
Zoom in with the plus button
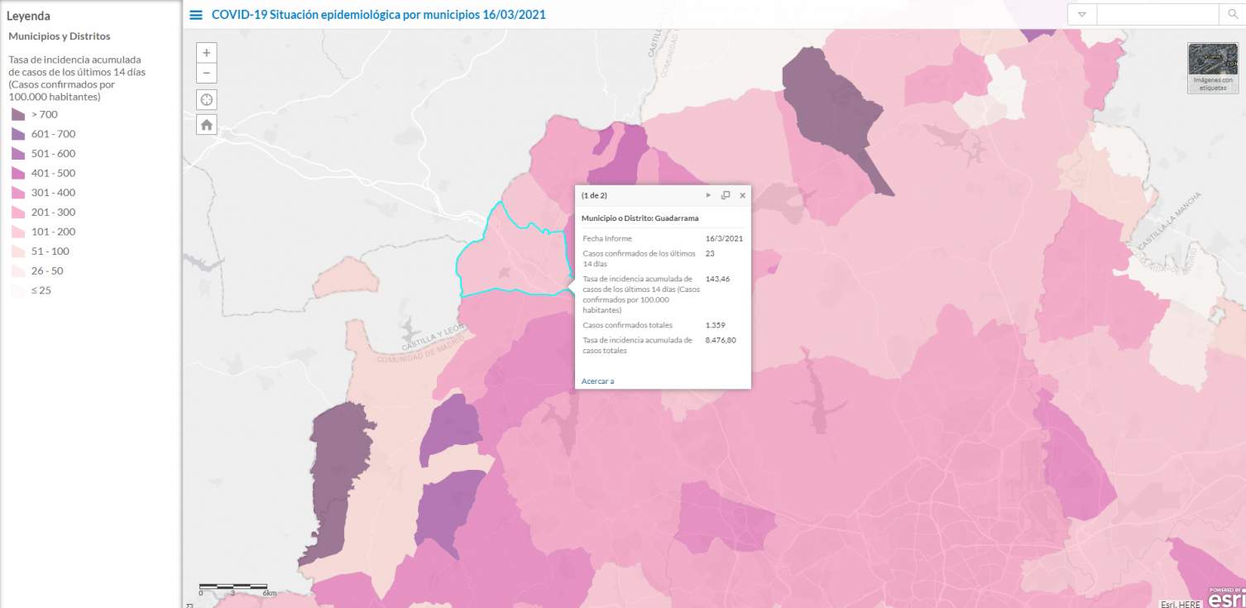[x=207, y=53]
